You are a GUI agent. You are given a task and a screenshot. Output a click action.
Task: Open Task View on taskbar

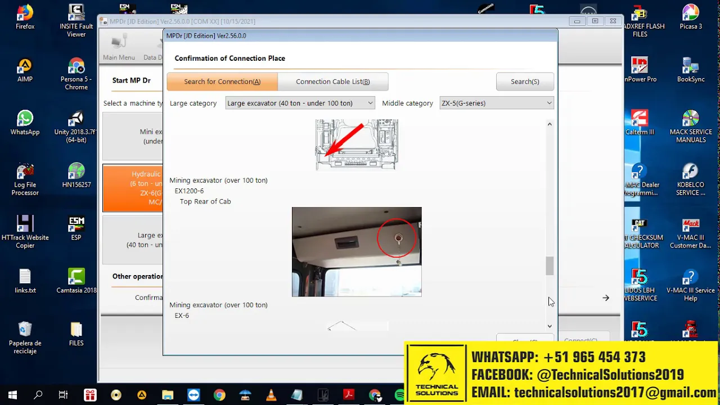pos(64,395)
